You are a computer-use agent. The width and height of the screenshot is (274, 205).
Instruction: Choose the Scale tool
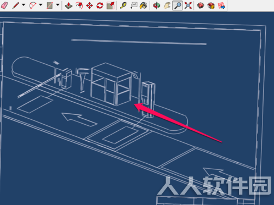click(x=111, y=5)
